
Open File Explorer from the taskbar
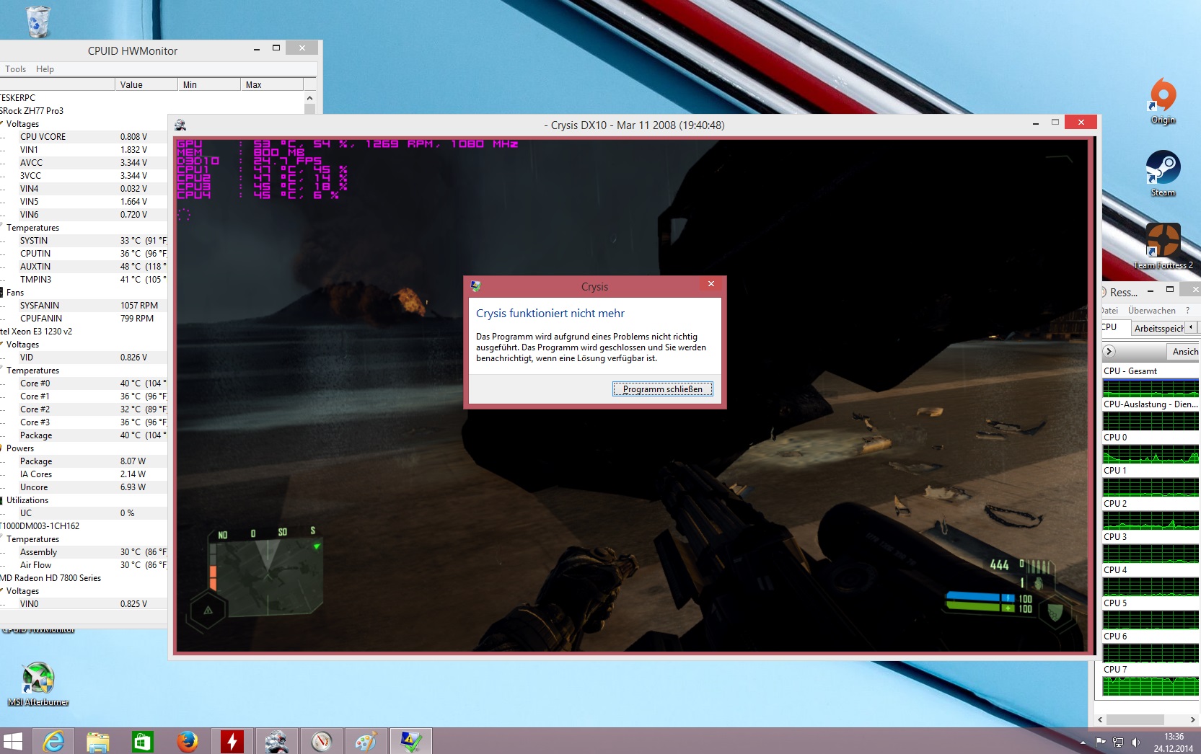tap(97, 741)
